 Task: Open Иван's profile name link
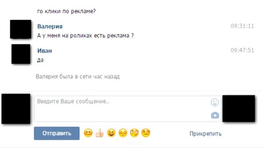(44, 51)
